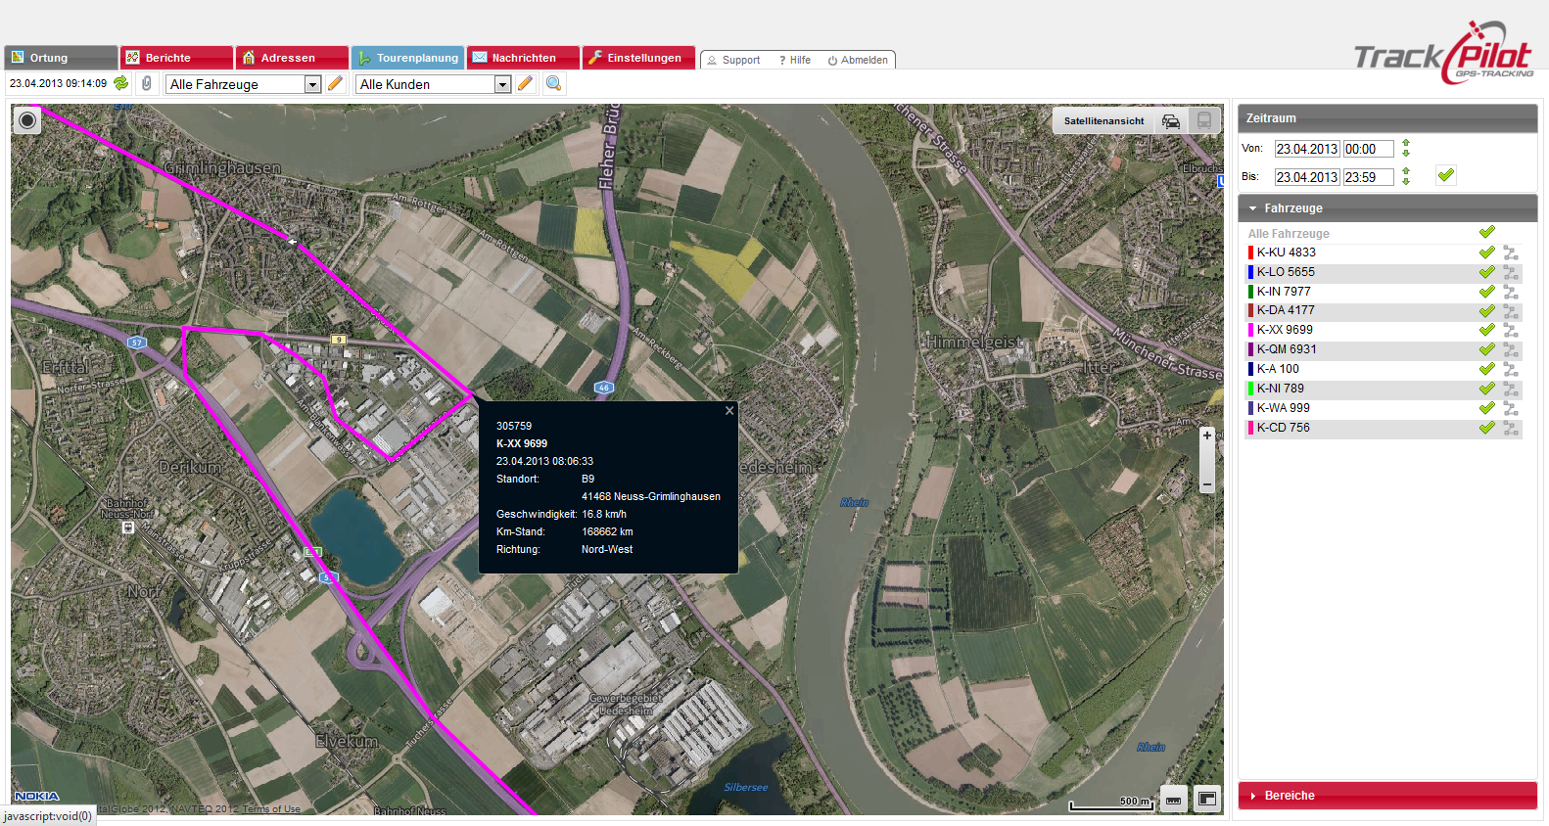Click the Satellitenansicht map view button
Screen dimensions: 1549x826
[x=1103, y=121]
